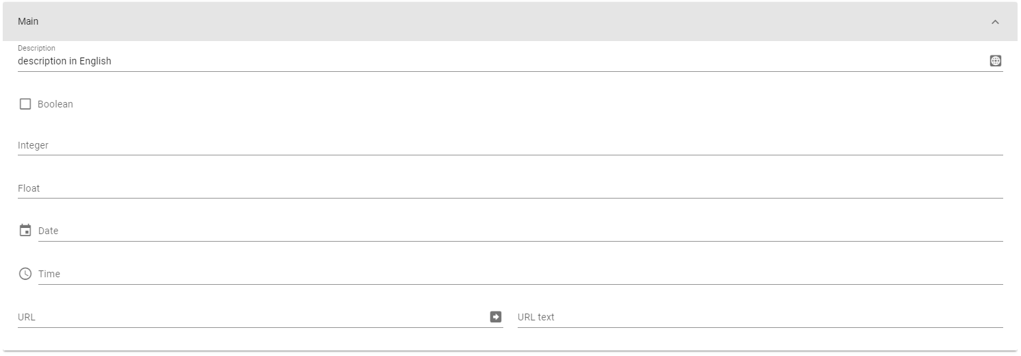Screen dimensions: 1021x356
Task: Click the open URL arrow icon
Action: pos(496,317)
